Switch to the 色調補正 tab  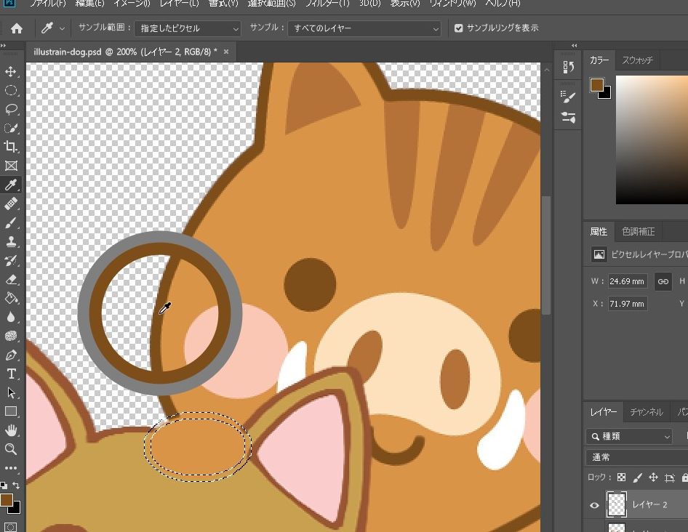pyautogui.click(x=638, y=232)
